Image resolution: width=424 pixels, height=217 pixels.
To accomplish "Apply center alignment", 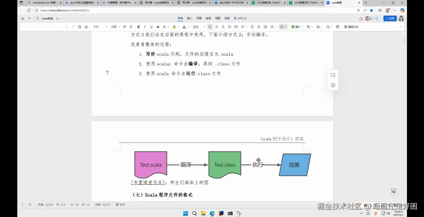I will click(216, 27).
